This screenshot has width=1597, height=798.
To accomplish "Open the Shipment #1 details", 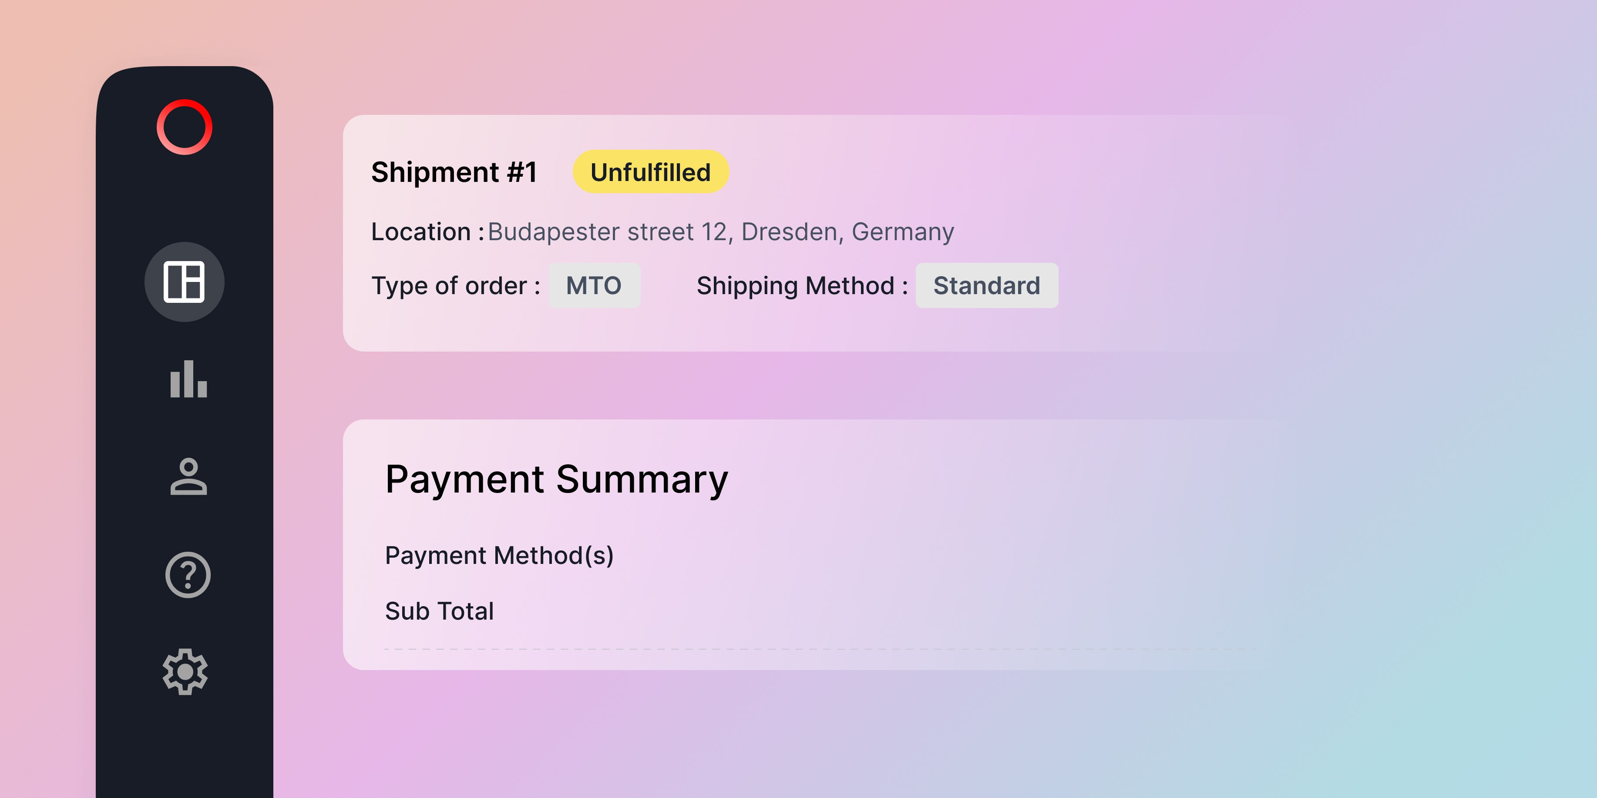I will pyautogui.click(x=455, y=172).
